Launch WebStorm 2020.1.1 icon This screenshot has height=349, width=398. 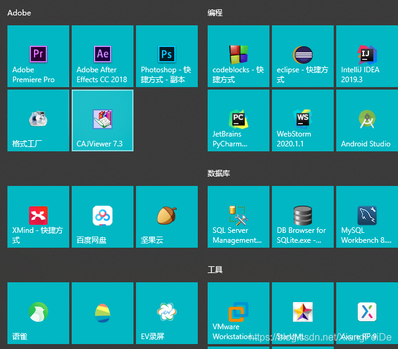coord(303,119)
